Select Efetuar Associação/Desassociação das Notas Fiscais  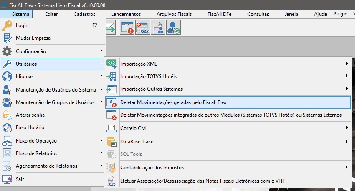[228, 181]
